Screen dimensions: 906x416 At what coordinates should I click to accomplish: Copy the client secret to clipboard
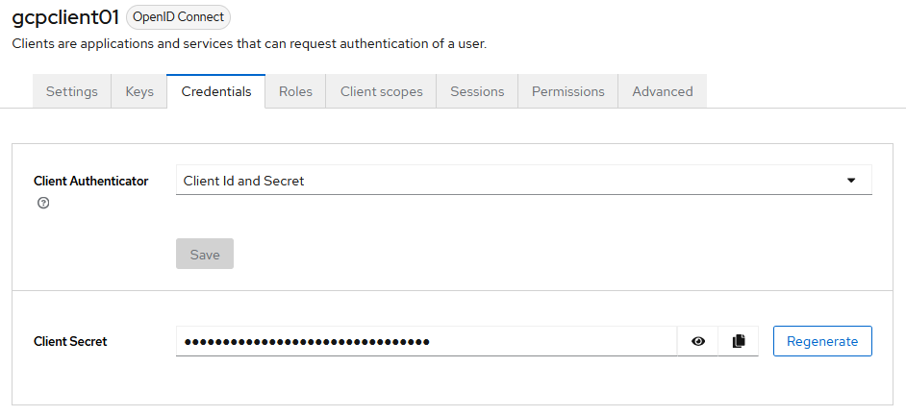tap(739, 341)
